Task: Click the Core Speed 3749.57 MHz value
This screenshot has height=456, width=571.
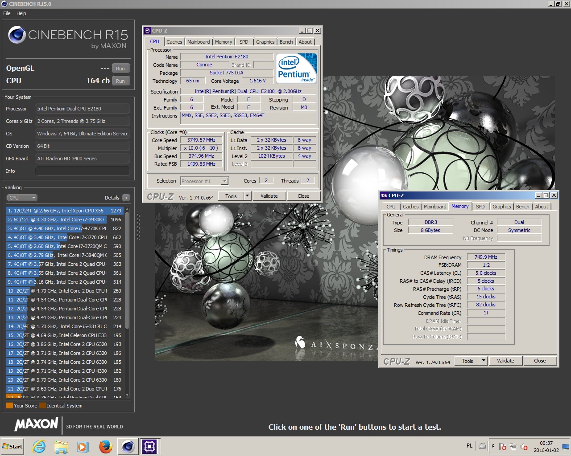Action: (x=201, y=140)
